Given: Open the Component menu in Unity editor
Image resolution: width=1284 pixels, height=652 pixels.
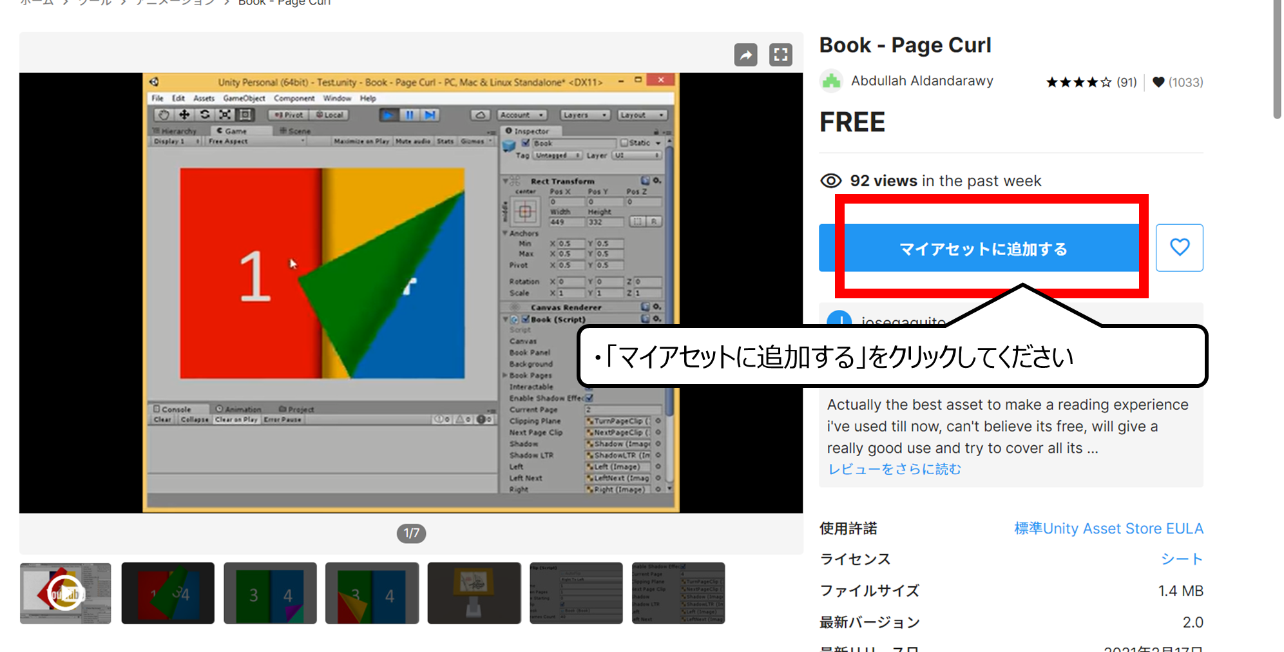Looking at the screenshot, I should tap(294, 98).
